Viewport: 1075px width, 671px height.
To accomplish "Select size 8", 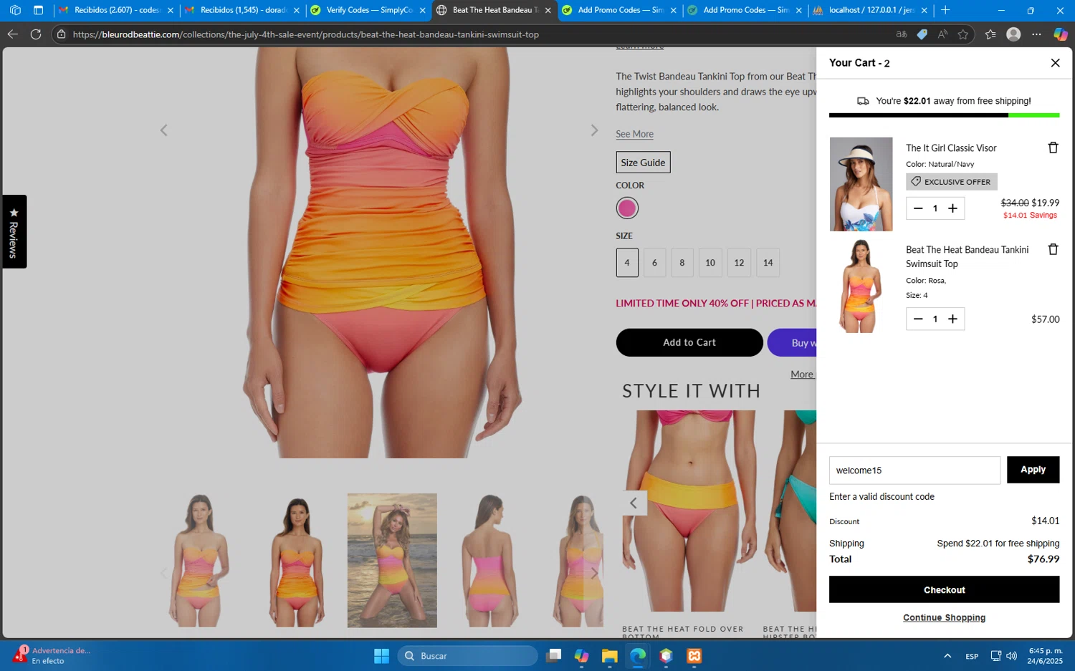I will pos(682,263).
